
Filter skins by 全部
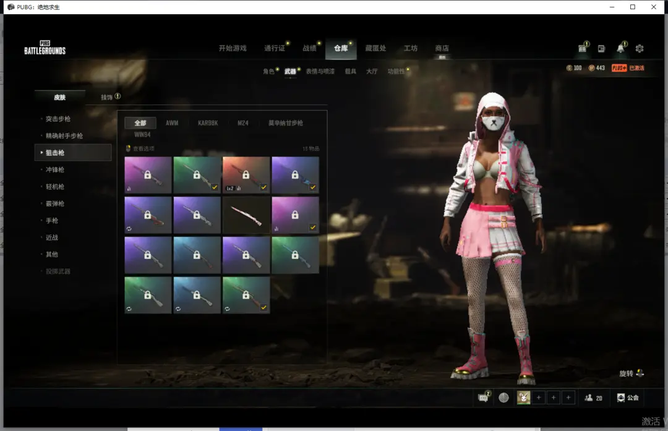coord(140,123)
